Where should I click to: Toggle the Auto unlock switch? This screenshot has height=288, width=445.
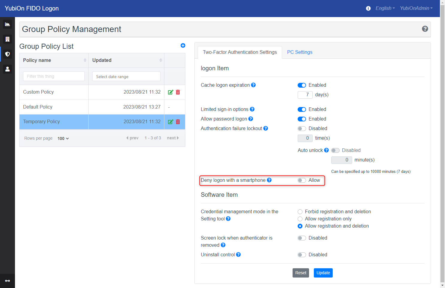click(x=335, y=150)
